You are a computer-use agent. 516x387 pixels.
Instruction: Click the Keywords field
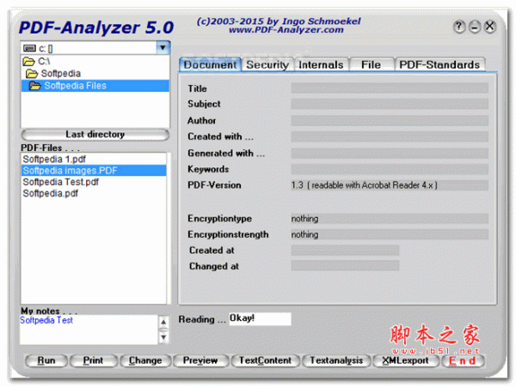pos(390,169)
